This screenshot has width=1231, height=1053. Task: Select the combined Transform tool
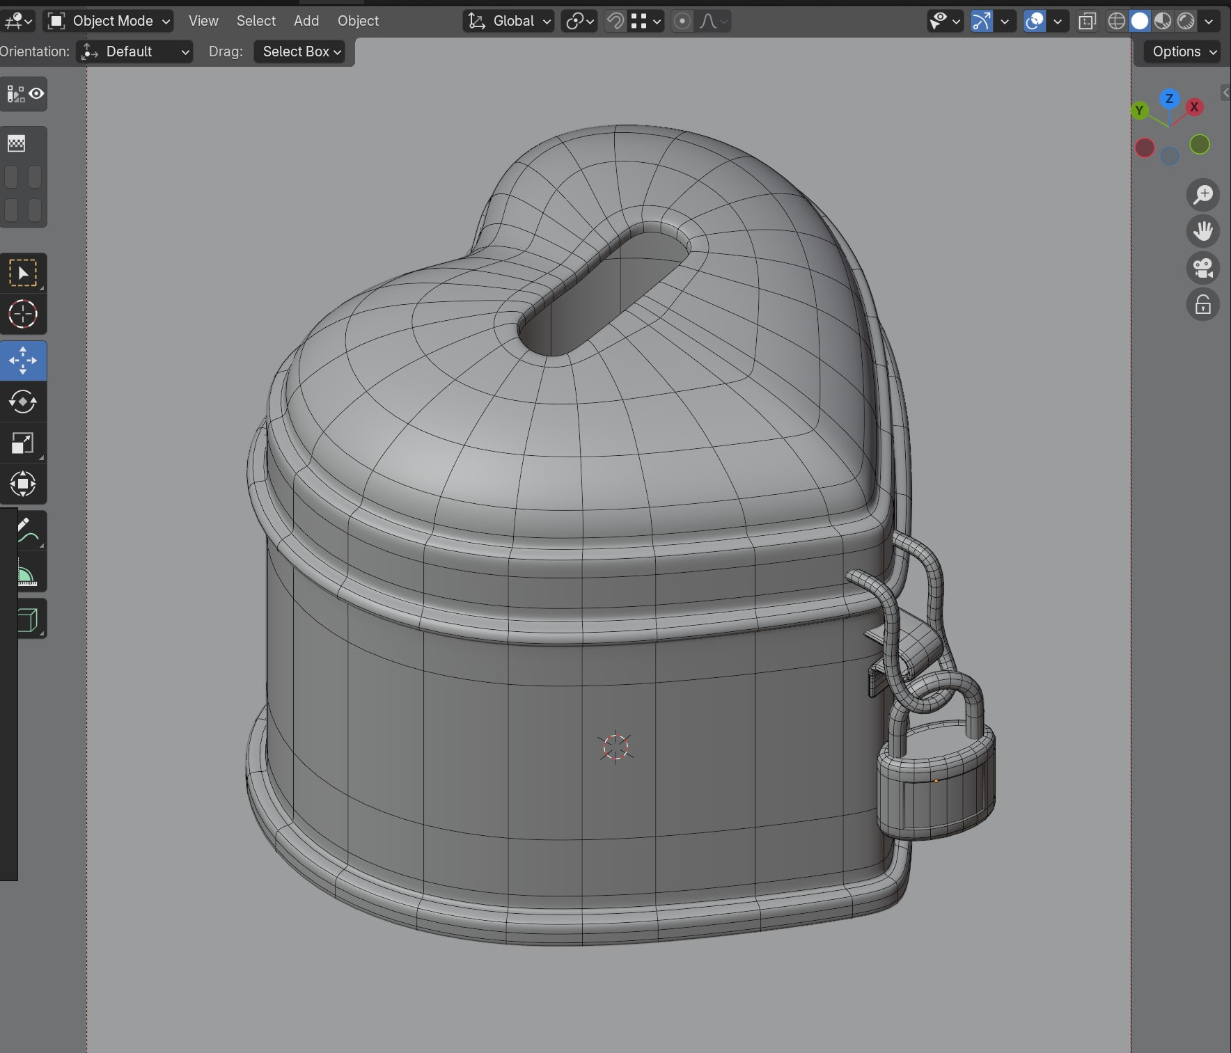click(x=23, y=484)
